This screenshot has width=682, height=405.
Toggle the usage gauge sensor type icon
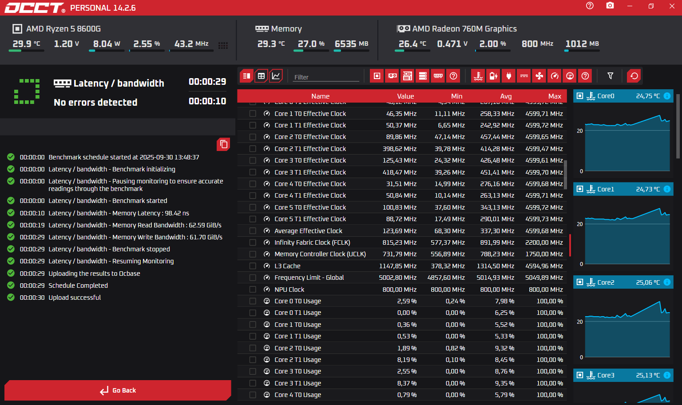(x=570, y=76)
